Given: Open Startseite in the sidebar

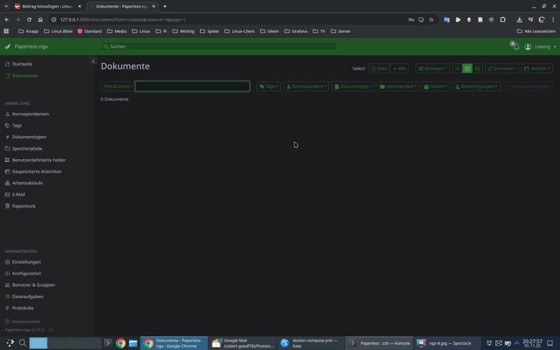Looking at the screenshot, I should point(22,64).
